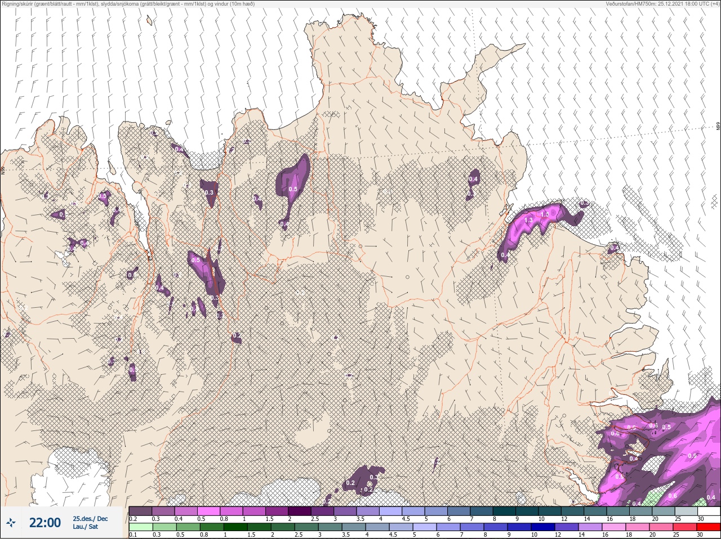Pick the darkest green 1 swatch in lower scale

[x=234, y=527]
